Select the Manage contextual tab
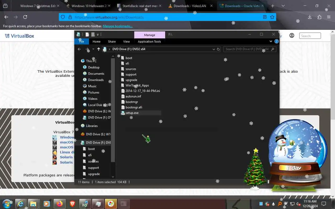The height and width of the screenshot is (209, 335). pos(149,35)
